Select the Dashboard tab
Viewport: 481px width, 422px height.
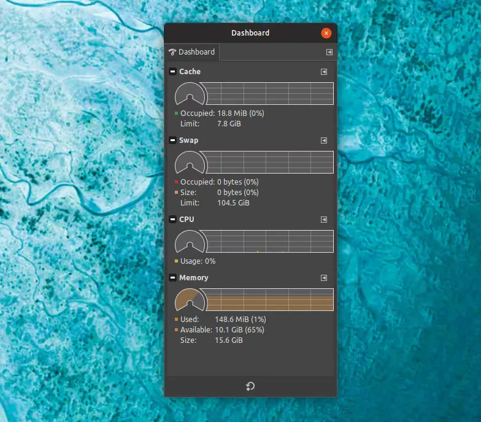click(x=191, y=52)
